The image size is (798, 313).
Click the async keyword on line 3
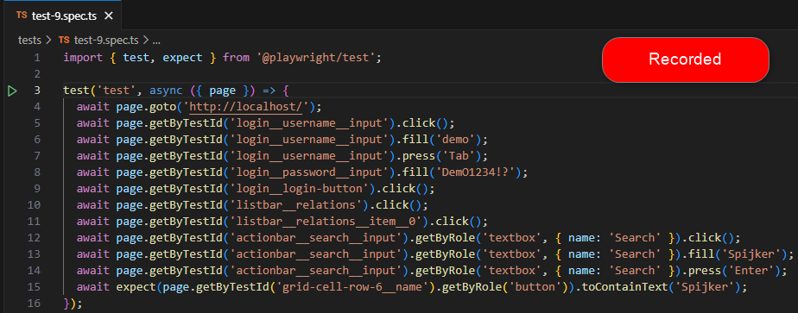[x=166, y=91]
